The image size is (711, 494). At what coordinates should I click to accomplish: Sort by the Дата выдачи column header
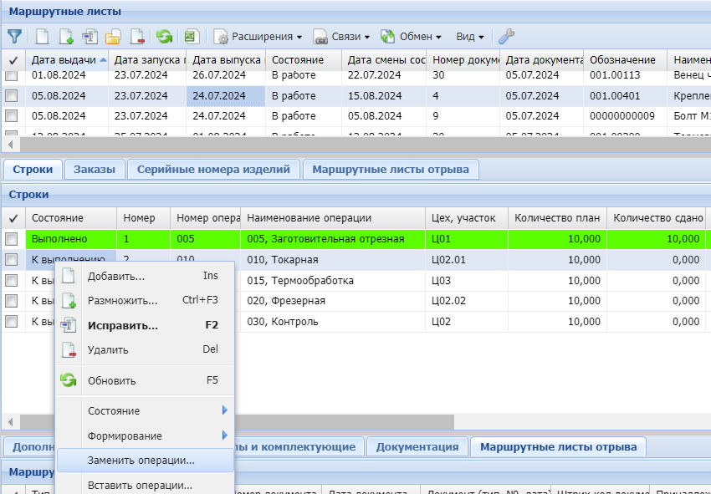pos(64,60)
